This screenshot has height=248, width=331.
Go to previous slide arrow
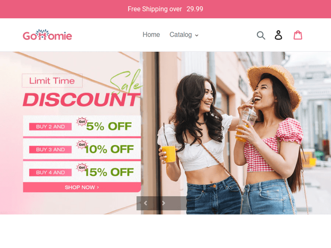(146, 203)
